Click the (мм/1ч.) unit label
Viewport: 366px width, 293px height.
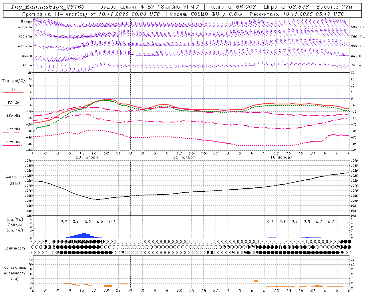click(x=15, y=230)
